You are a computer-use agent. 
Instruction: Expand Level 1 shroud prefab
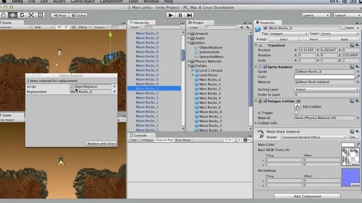pos(192,70)
